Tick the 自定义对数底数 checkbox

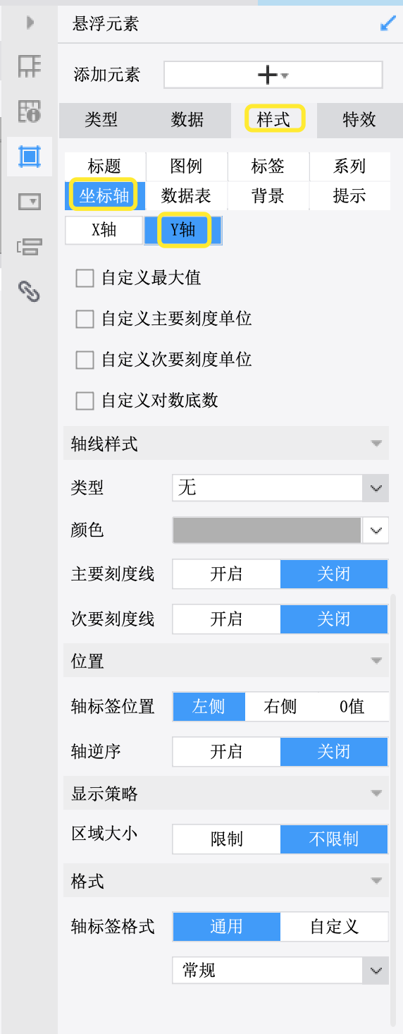(x=85, y=401)
